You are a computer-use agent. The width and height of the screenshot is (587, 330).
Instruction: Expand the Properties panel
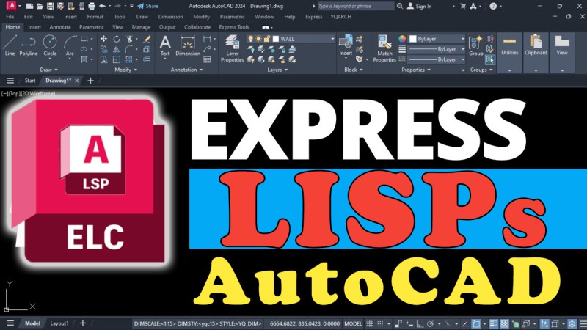pos(416,70)
